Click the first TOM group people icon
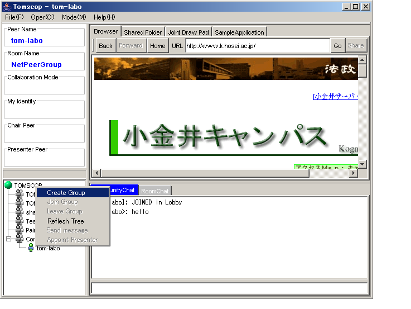This screenshot has height=309, width=411. [20, 194]
